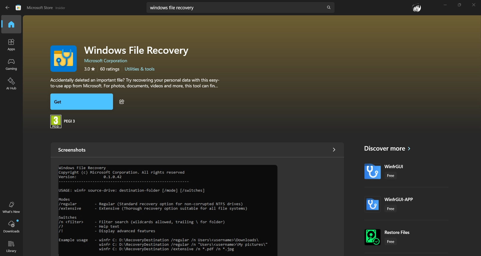Viewport: 481px width, 256px height.
Task: Open the AI Hub section
Action: click(x=11, y=84)
